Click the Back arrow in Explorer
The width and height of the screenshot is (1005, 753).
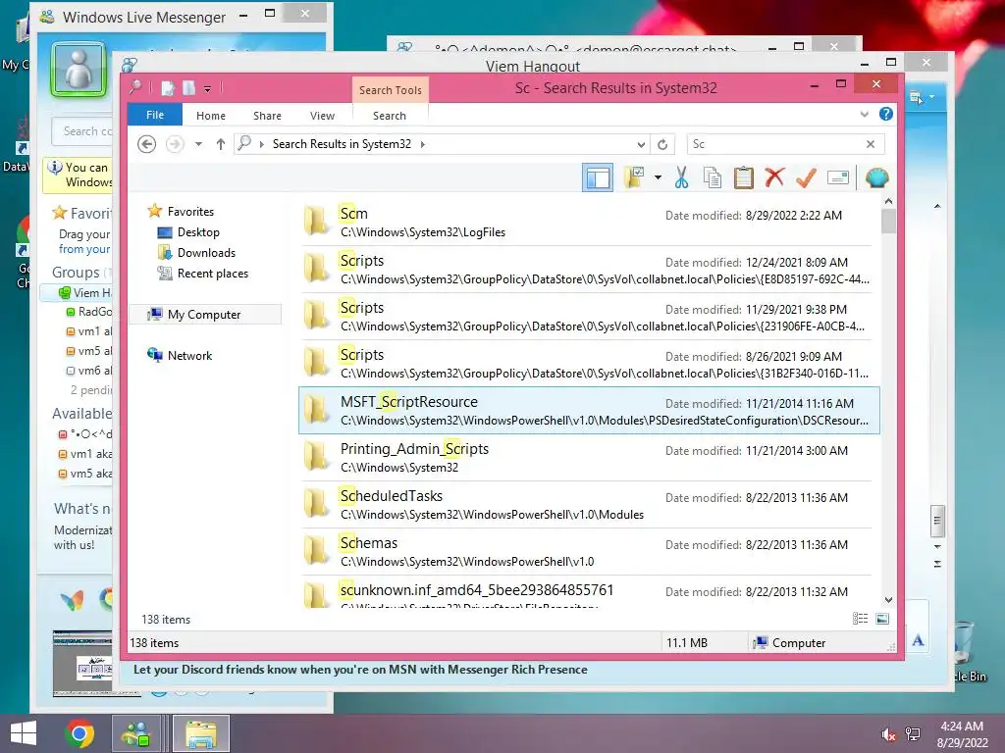coord(147,144)
